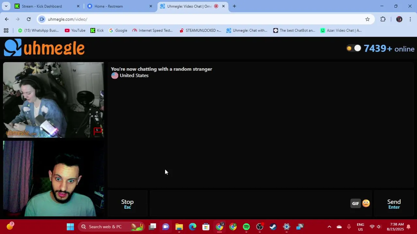
Task: Click the stranger's video feed
Action: 54,100
